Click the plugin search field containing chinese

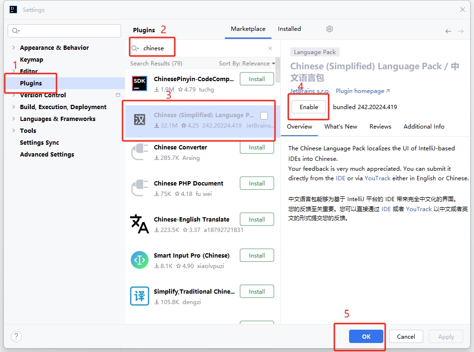point(202,48)
